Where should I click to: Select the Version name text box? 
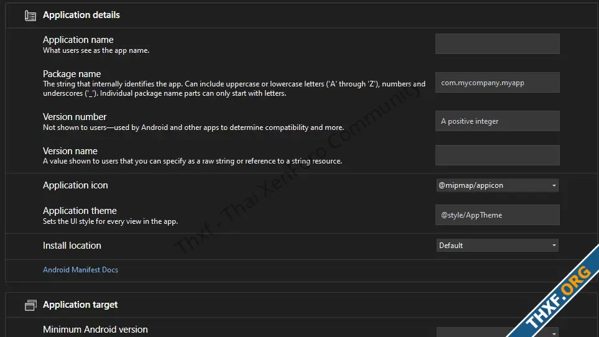click(498, 155)
